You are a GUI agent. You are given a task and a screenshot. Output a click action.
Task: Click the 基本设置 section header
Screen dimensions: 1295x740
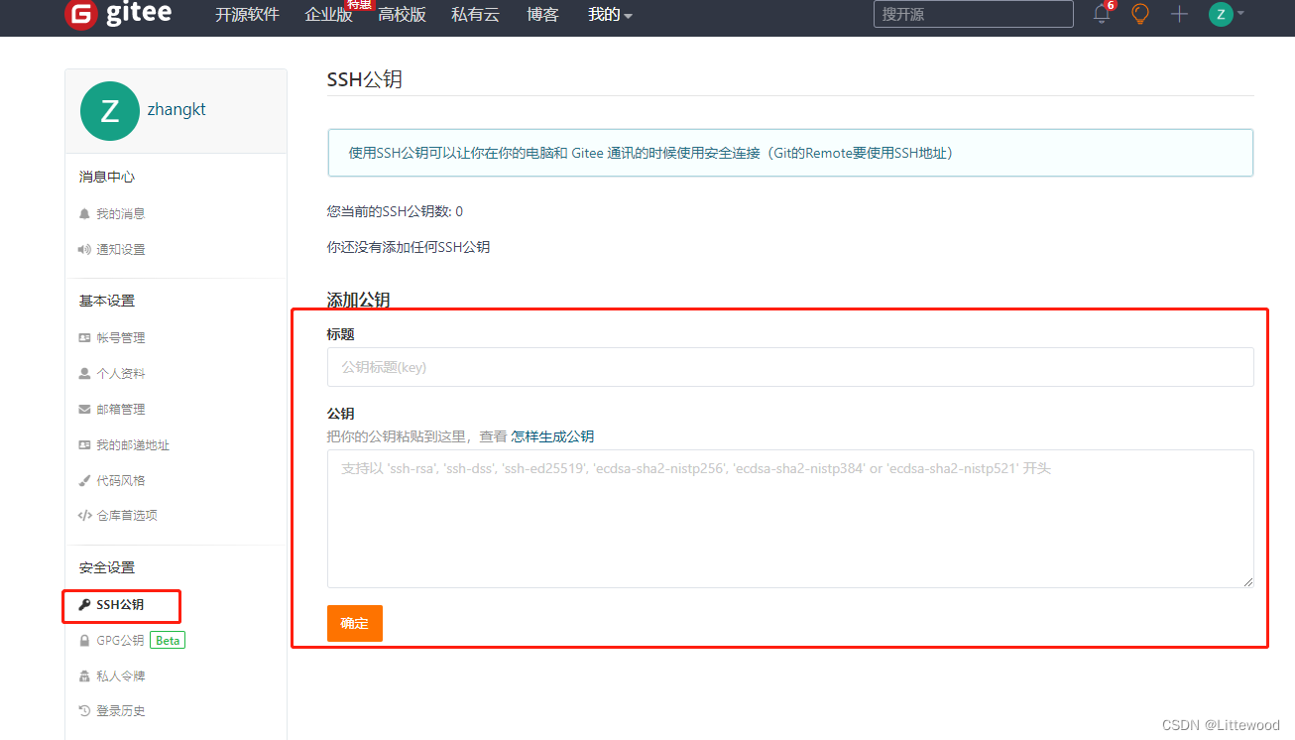[x=107, y=301]
